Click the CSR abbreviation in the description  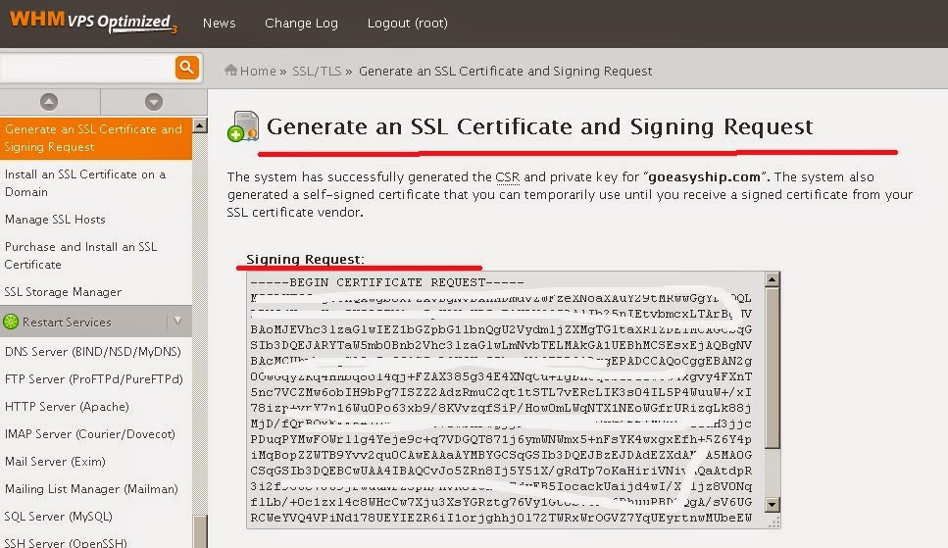[x=507, y=177]
